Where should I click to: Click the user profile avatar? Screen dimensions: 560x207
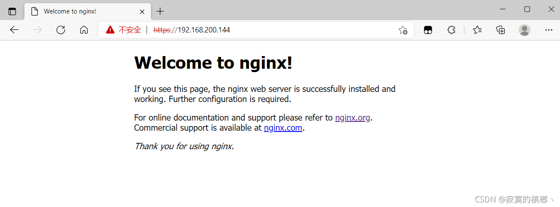click(x=525, y=30)
